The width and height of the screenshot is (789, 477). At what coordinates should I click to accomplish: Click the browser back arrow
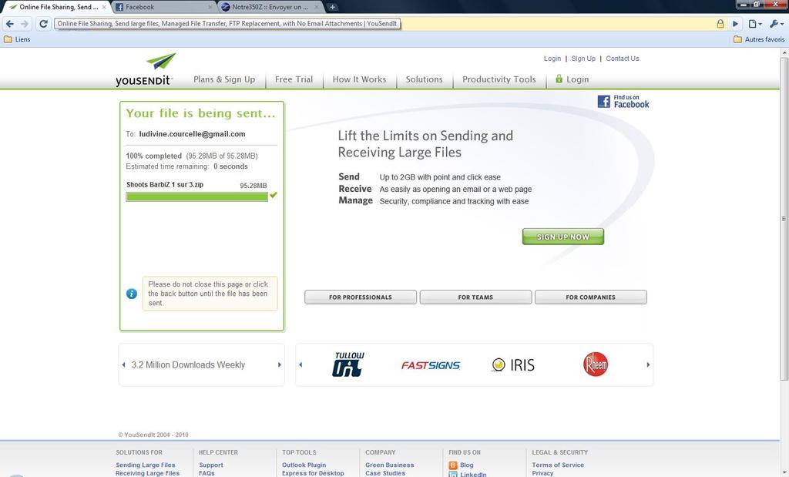tap(9, 24)
